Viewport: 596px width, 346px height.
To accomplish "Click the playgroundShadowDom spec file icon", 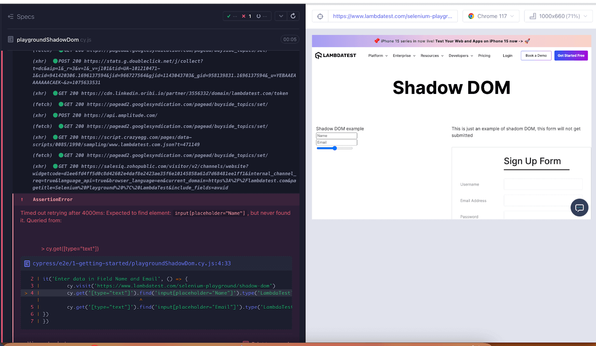I will click(x=11, y=39).
